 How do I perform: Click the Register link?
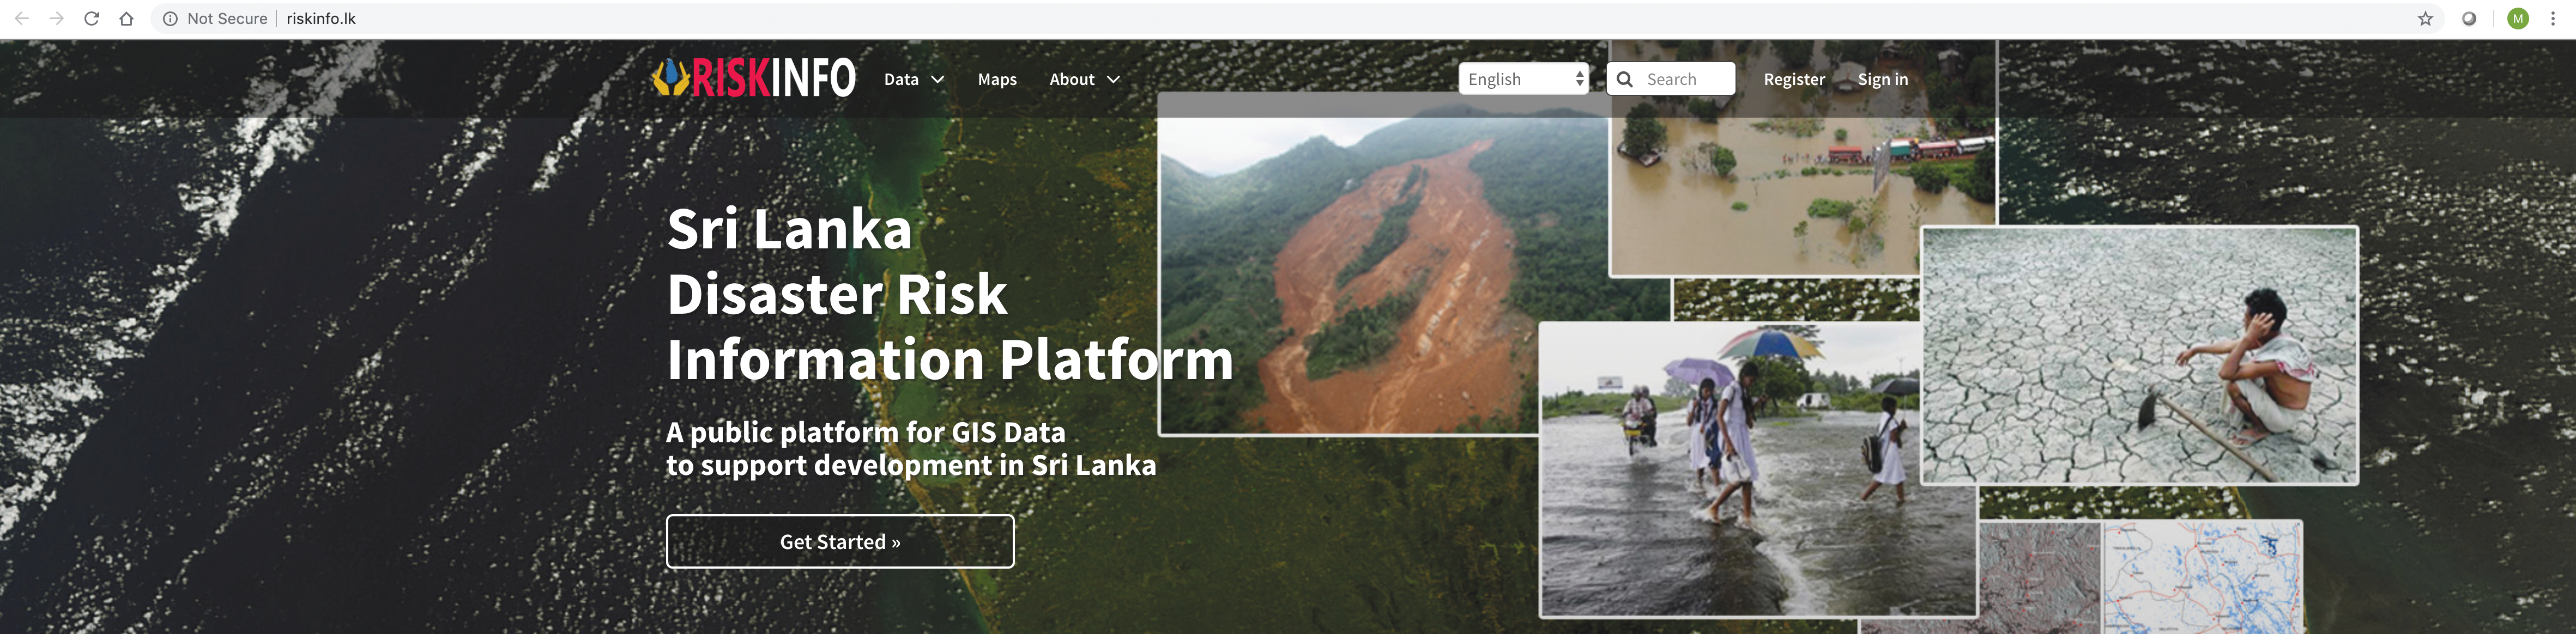pos(1794,79)
